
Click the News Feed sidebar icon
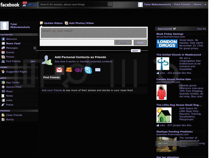[x=3, y=43]
